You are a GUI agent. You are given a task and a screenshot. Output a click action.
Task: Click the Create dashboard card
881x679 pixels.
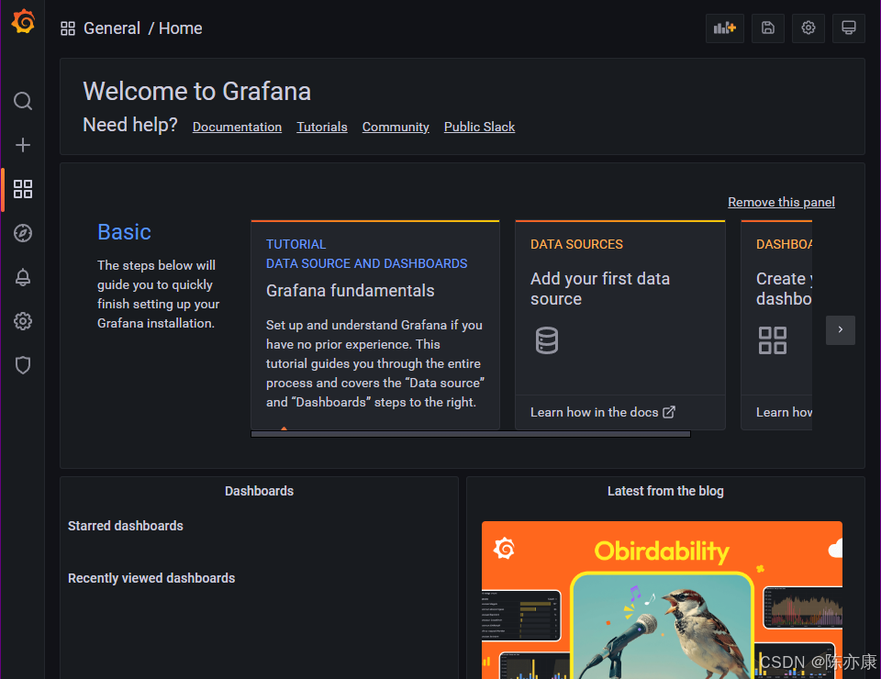coord(776,325)
